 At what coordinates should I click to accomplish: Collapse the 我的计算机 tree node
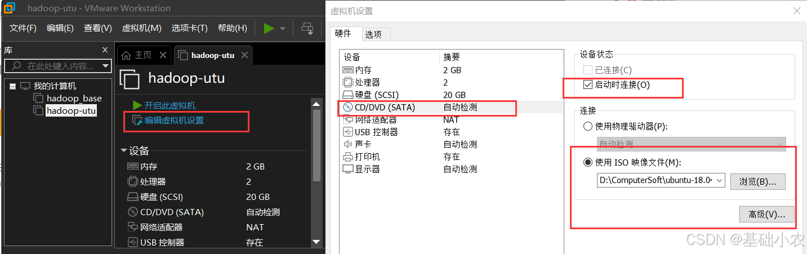click(x=12, y=86)
